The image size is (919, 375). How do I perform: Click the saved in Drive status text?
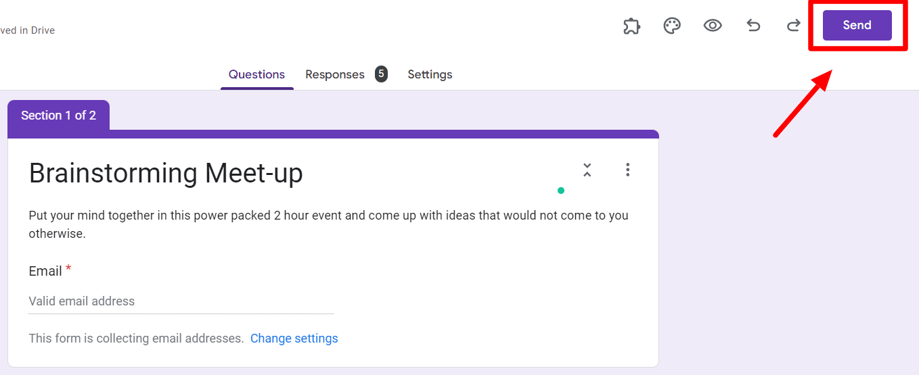point(27,30)
